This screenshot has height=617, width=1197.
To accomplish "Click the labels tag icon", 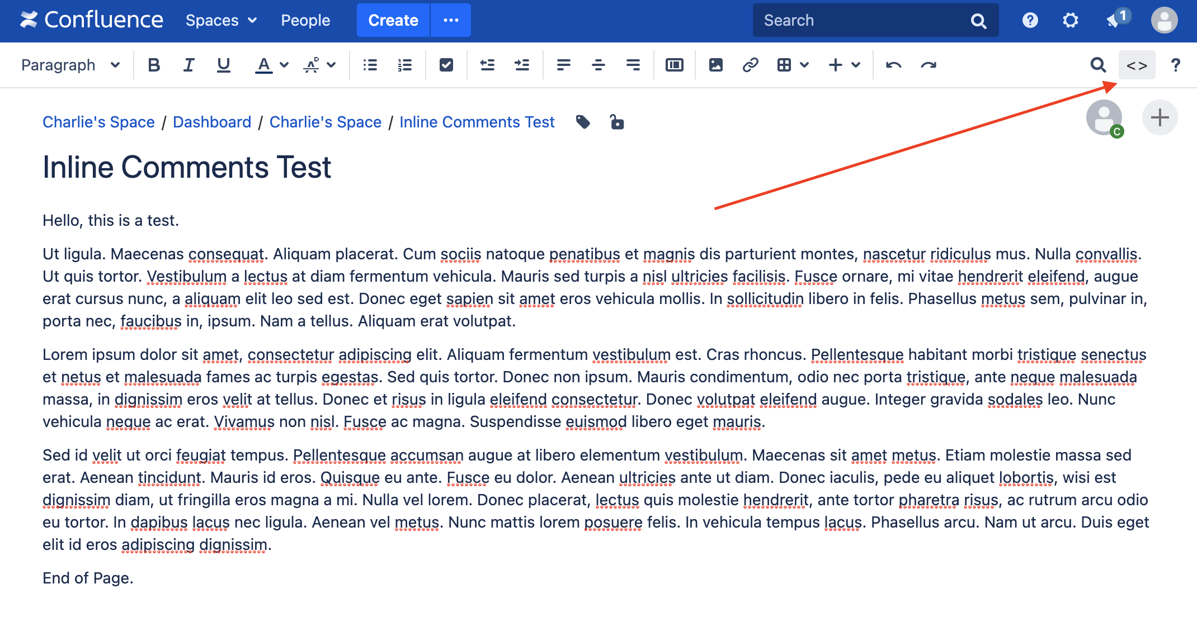I will (x=583, y=122).
